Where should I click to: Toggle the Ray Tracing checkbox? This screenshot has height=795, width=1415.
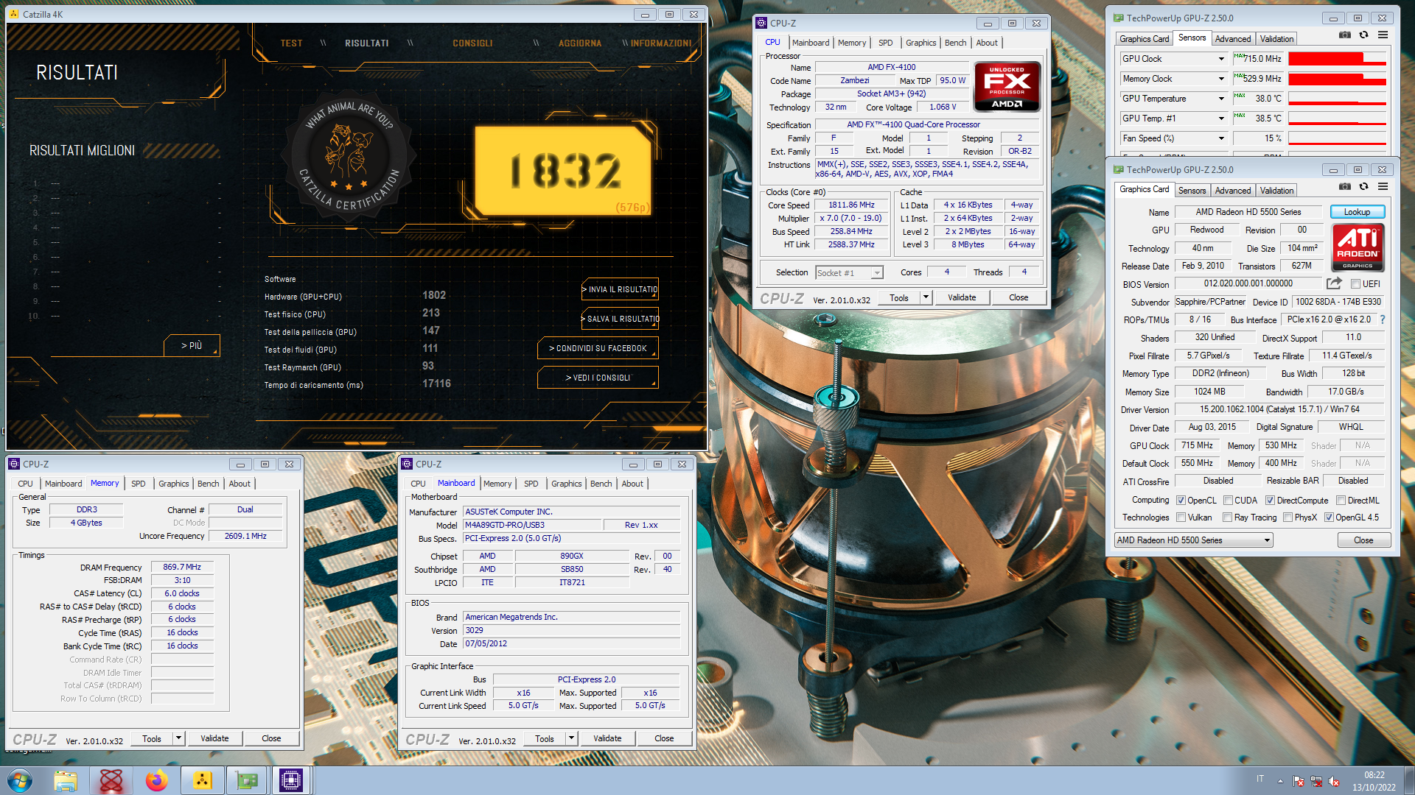coord(1227,517)
